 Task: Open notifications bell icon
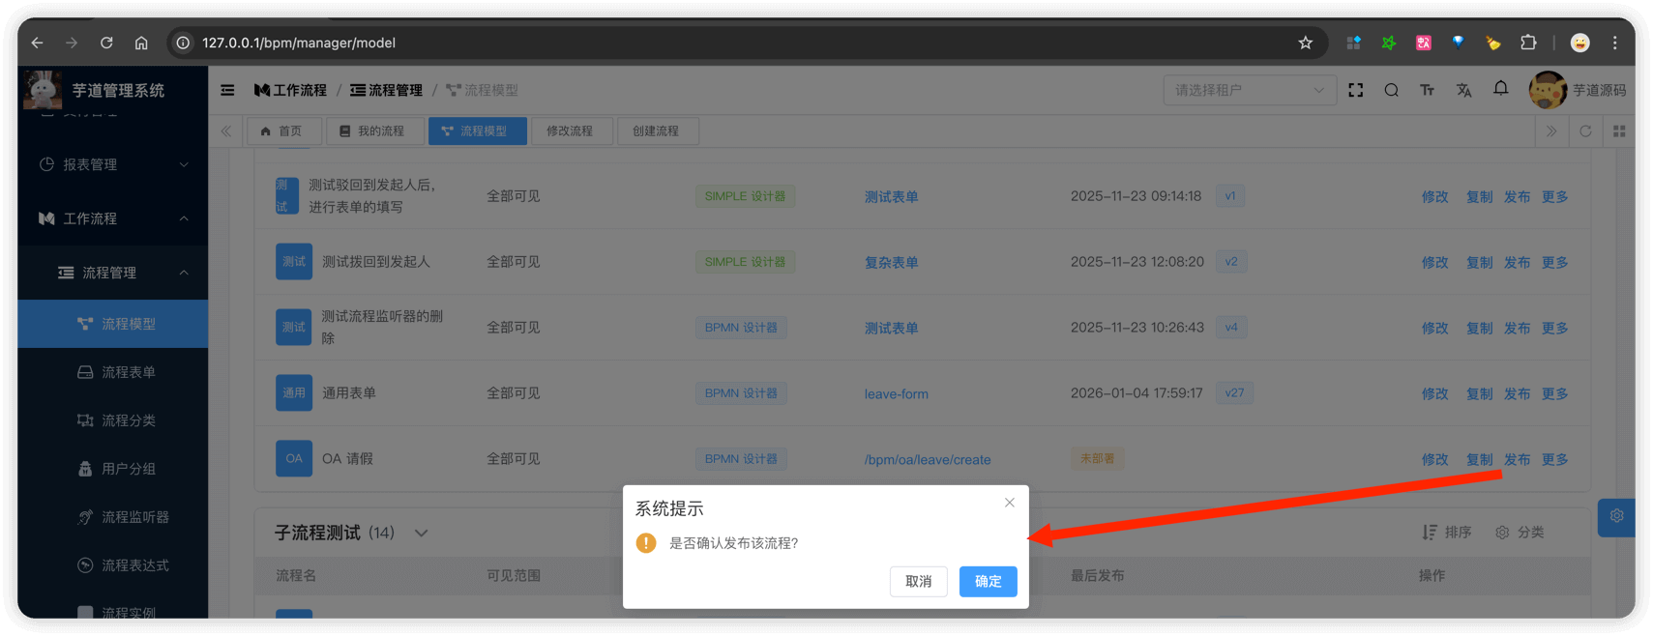1500,89
